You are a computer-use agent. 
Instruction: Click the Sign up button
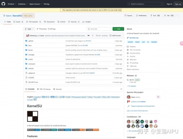click(x=178, y=4)
